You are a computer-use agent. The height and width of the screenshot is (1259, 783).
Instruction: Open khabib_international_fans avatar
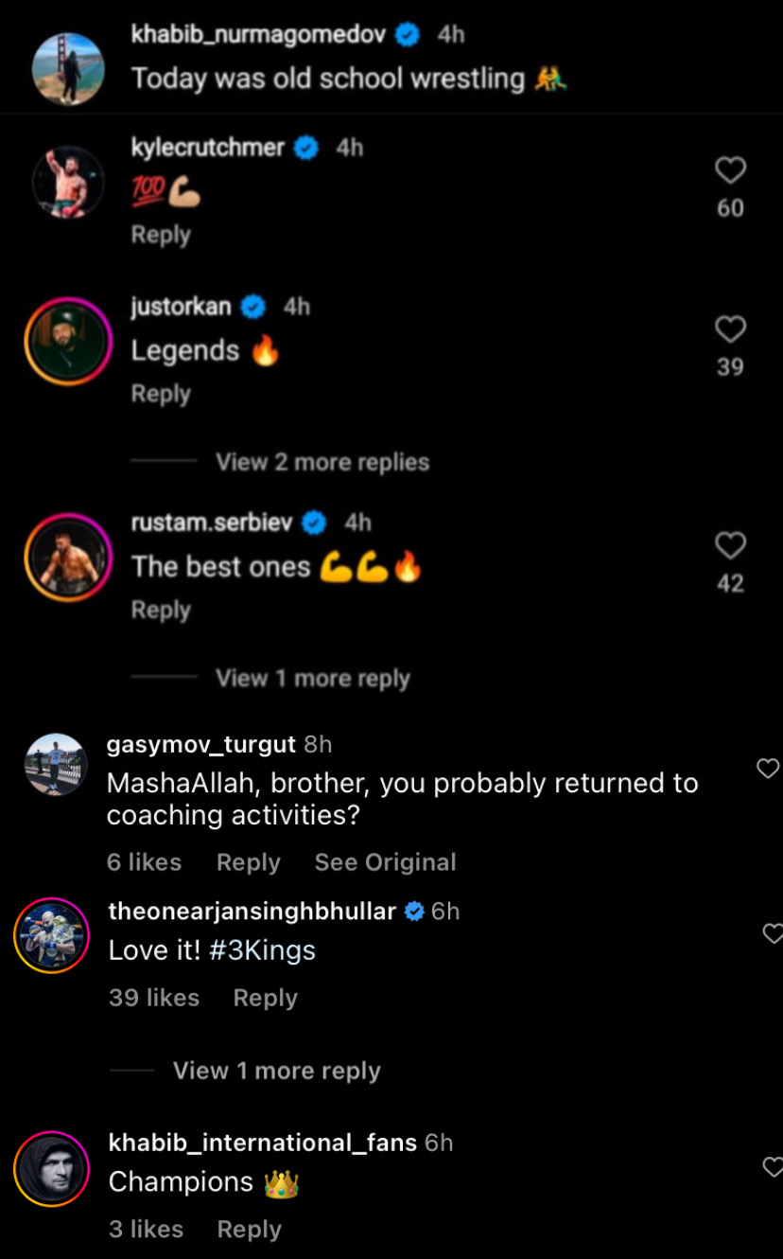point(51,1168)
